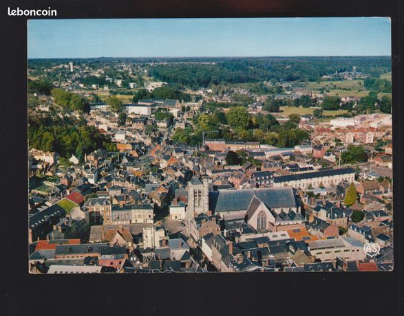Click the AS heart-shaped publisher logo
Image resolution: width=404 pixels, height=316 pixels.
pyautogui.click(x=372, y=249)
